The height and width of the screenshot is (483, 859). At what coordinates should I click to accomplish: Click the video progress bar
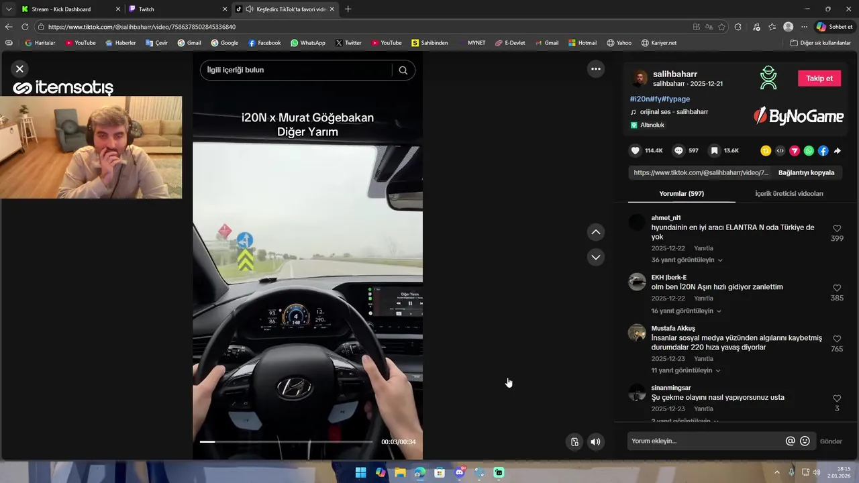[286, 441]
